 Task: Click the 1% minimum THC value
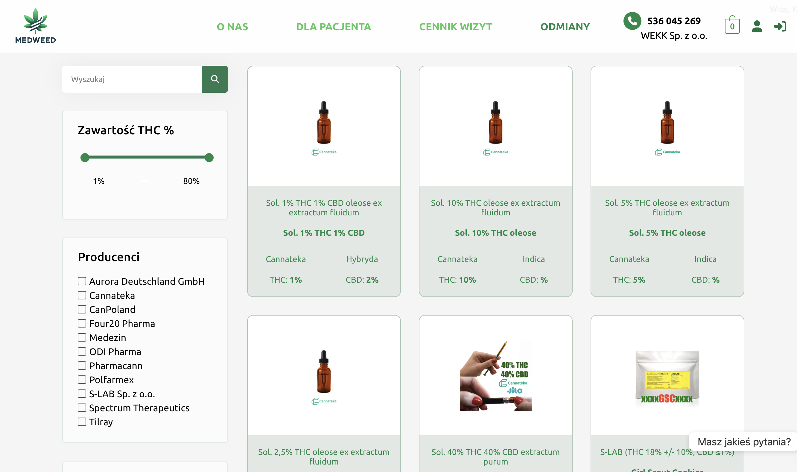pos(99,181)
